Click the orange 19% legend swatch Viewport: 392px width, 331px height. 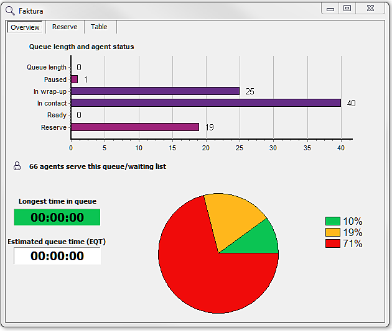[333, 232]
